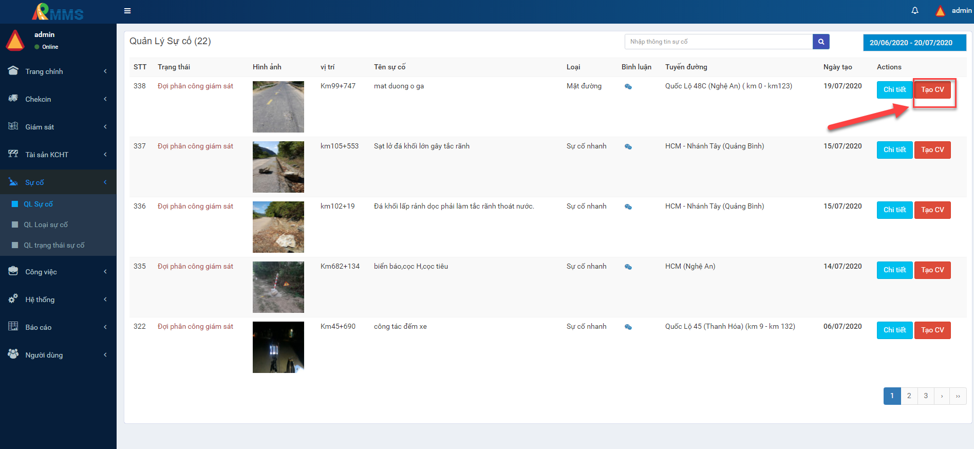Image resolution: width=974 pixels, height=449 pixels.
Task: Click Chi tiết for incident 335
Action: [x=894, y=270]
